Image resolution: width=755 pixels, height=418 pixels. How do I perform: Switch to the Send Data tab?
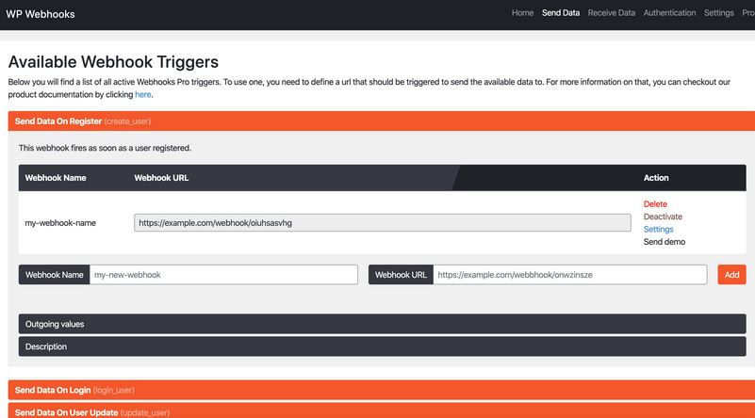coord(561,13)
